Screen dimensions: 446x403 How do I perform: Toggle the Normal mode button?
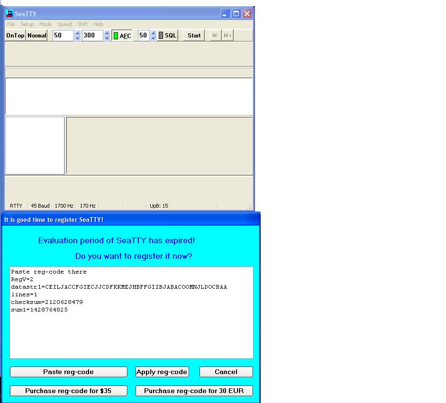click(36, 36)
